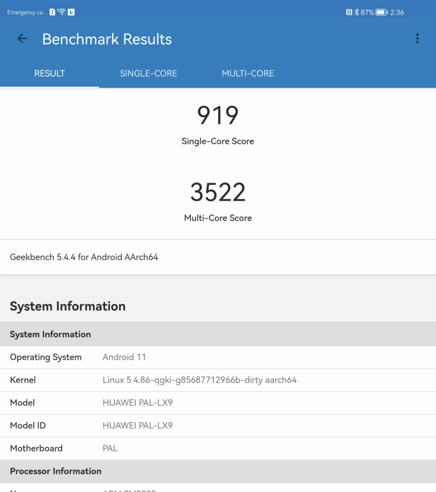Tap the Emergency calls status text
The image size is (436, 492).
(27, 12)
